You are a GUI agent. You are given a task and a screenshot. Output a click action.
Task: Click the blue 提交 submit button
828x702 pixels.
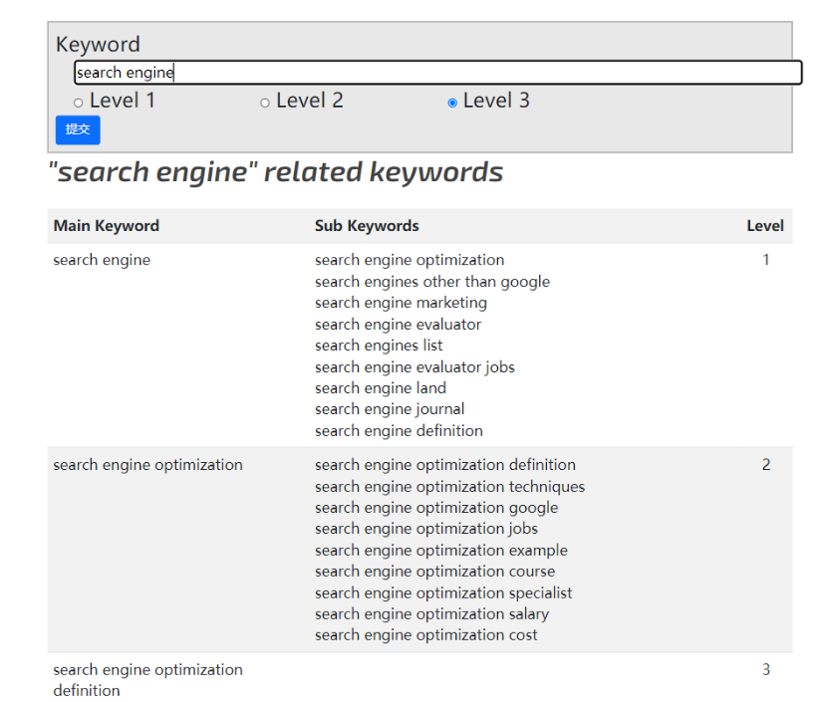(78, 129)
